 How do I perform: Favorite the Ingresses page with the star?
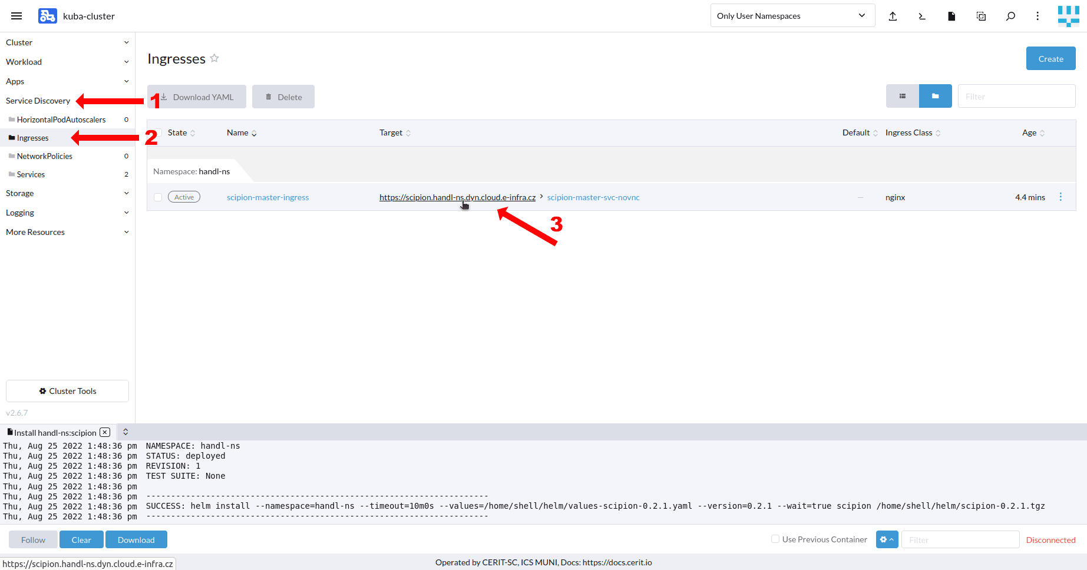[x=214, y=58]
